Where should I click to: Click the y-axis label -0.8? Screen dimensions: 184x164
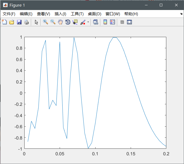point(18,138)
